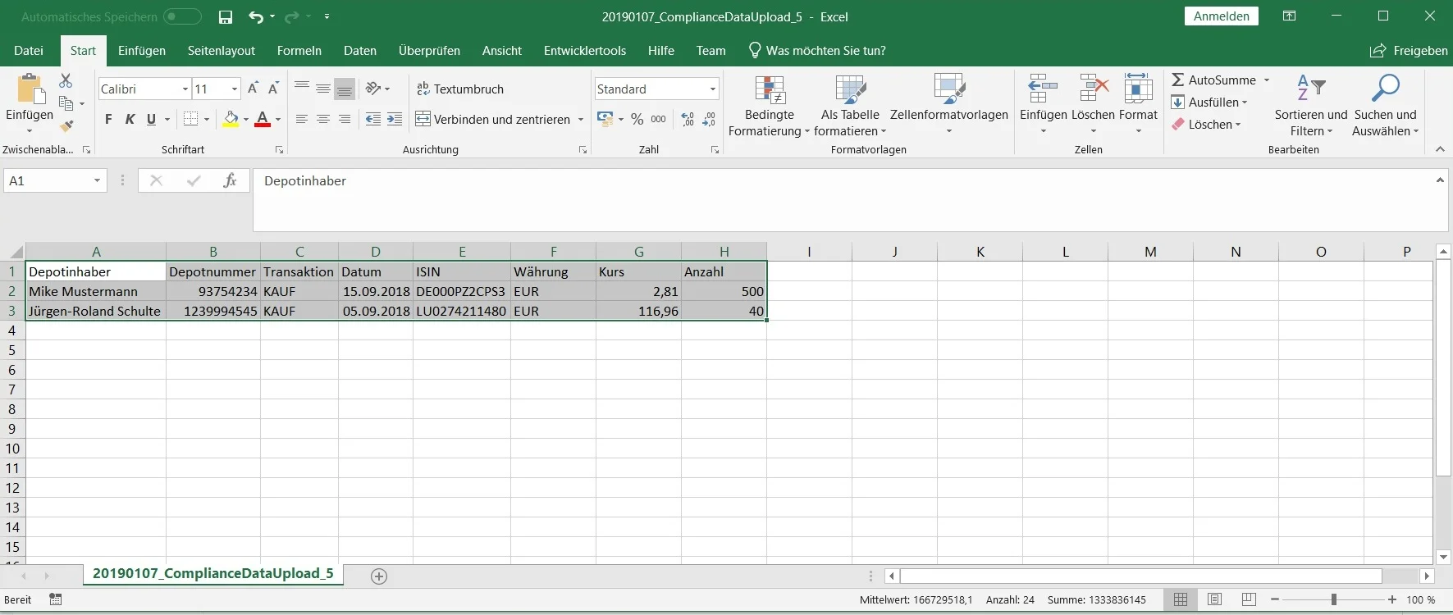Click the font color A icon
Viewport: 1453px width, 615px height.
[263, 120]
